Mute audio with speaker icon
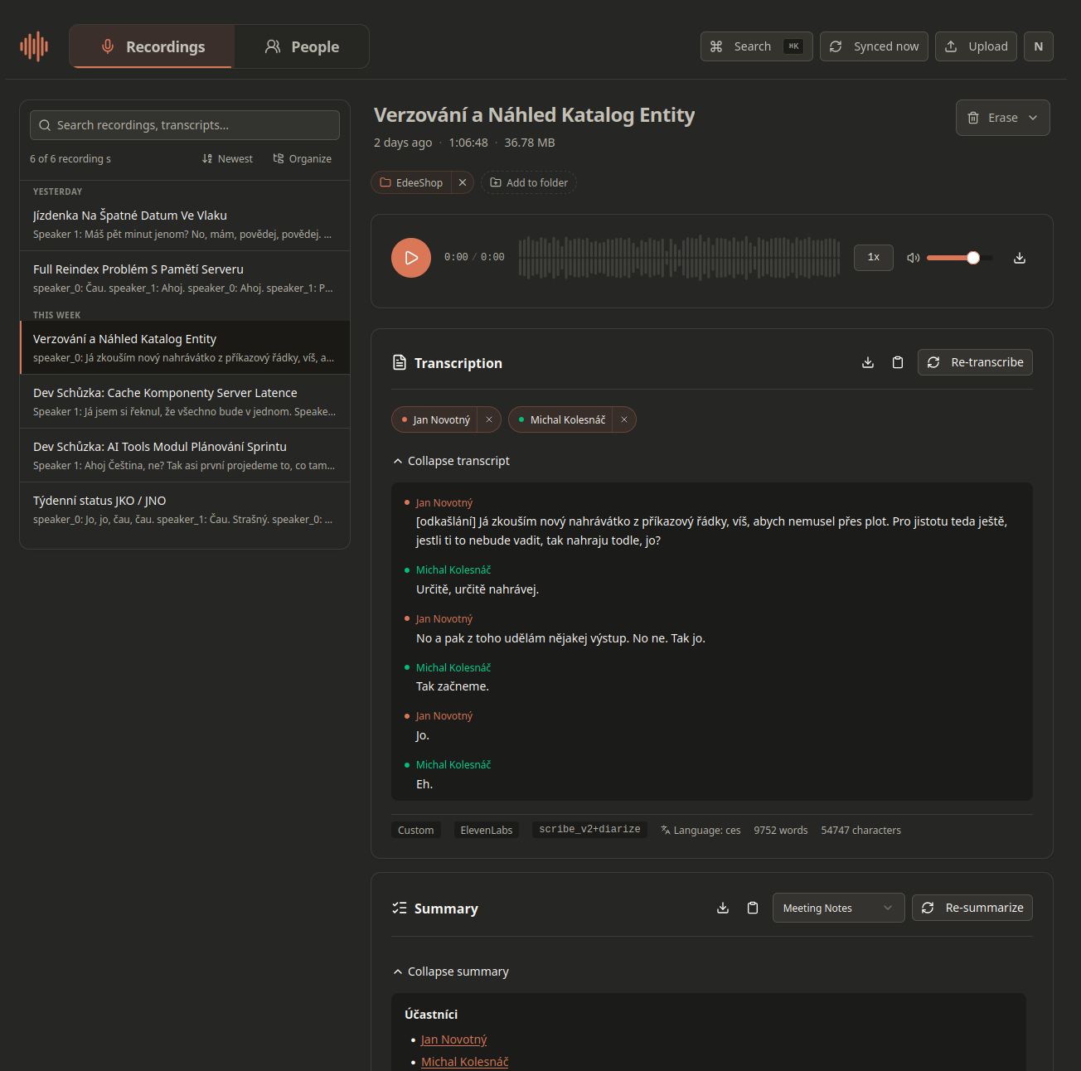This screenshot has width=1081, height=1071. pos(914,258)
